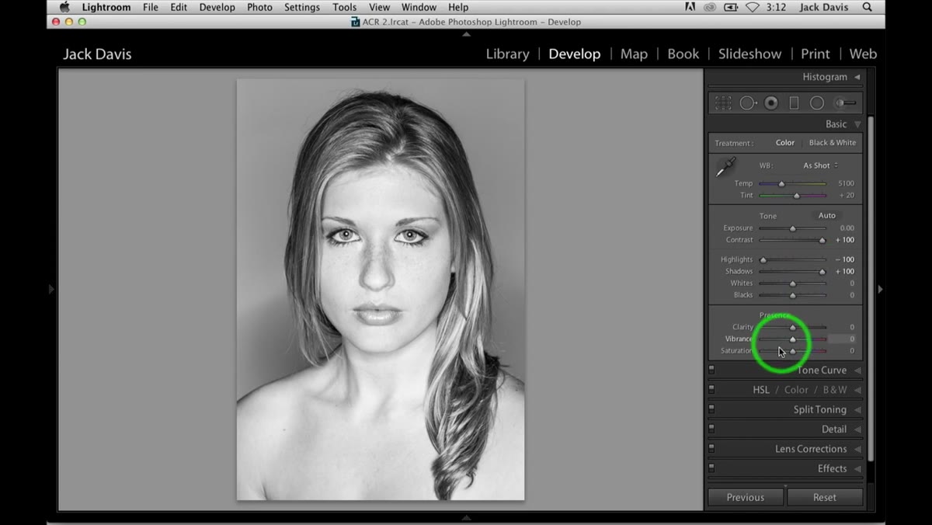Screen dimensions: 932x525
Task: Expand the Histogram panel
Action: (857, 77)
